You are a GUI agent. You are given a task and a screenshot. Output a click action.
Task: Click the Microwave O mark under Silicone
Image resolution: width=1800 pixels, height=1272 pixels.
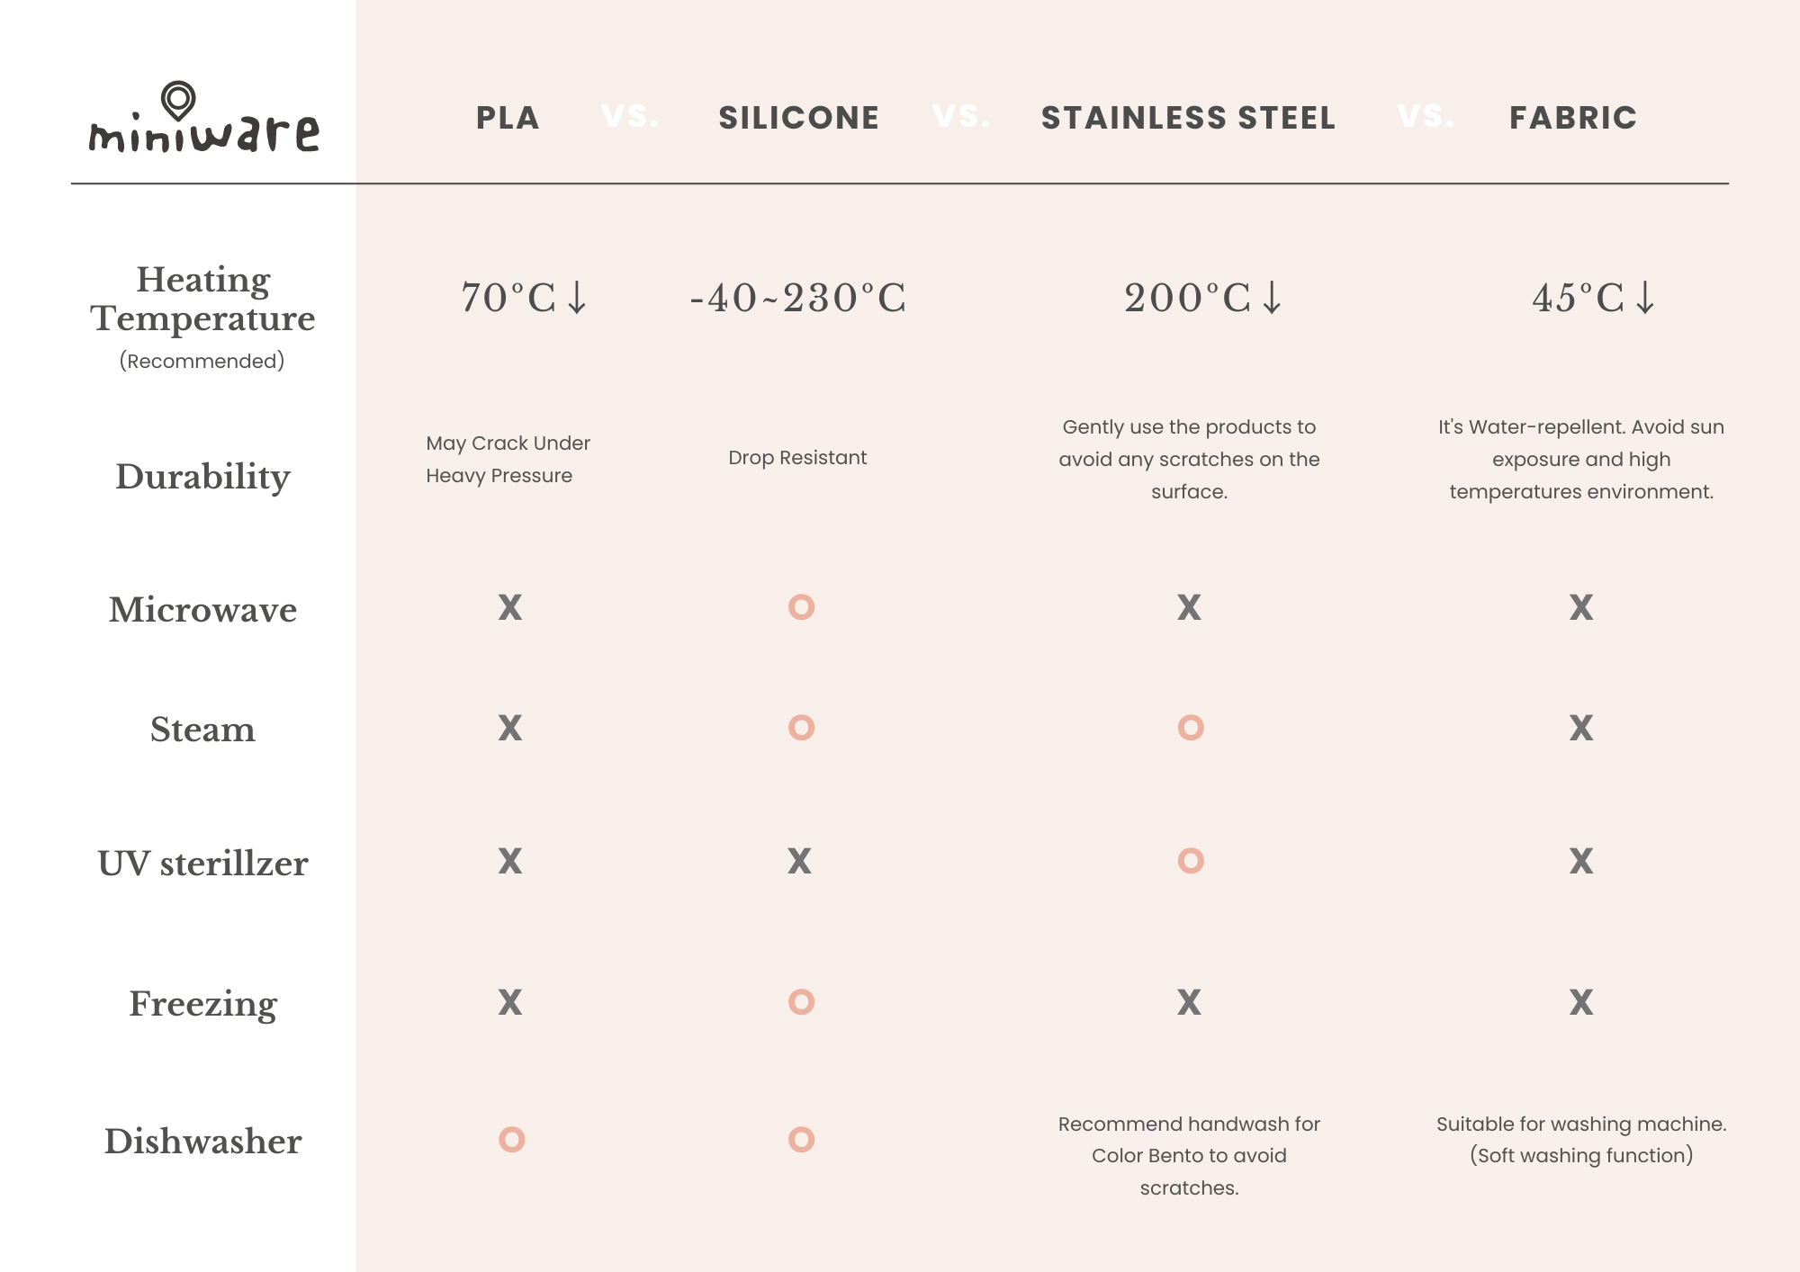coord(801,607)
